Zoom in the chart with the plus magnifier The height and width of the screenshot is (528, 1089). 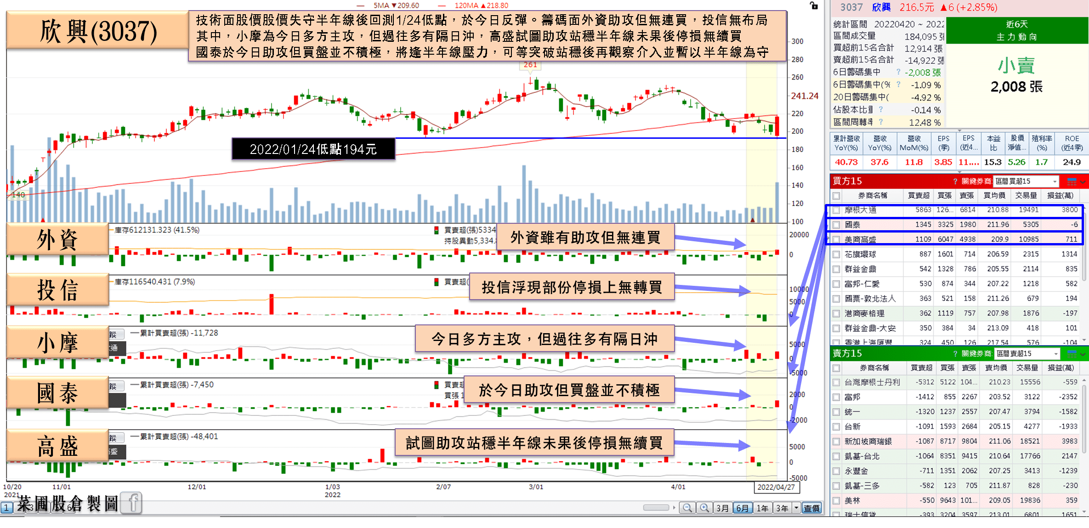tap(704, 508)
